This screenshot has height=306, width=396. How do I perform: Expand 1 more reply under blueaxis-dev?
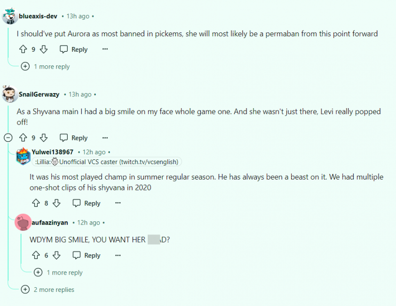(x=46, y=67)
